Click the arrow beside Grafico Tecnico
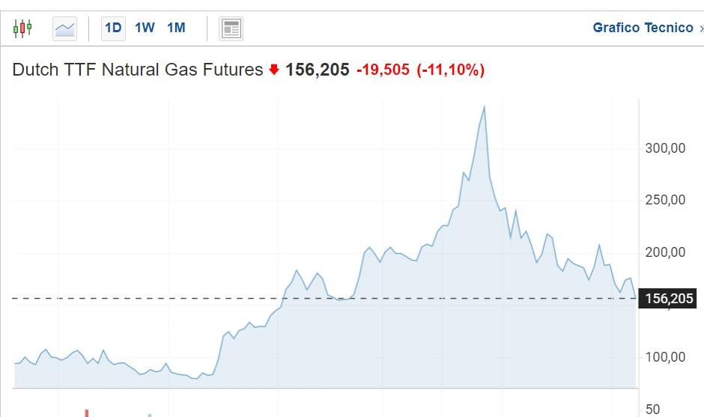Image resolution: width=704 pixels, height=417 pixels. (701, 28)
